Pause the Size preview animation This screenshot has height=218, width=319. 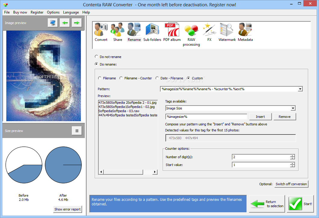point(77,131)
